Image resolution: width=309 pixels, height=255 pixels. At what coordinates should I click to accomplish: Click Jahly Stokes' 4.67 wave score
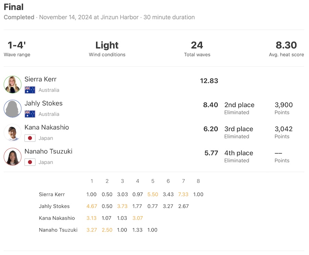92,206
